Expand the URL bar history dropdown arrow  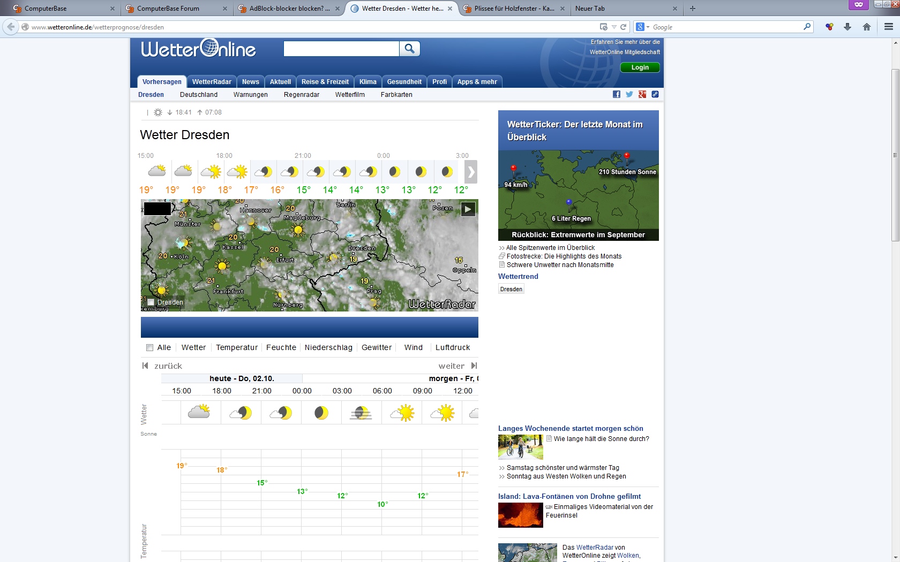[614, 27]
